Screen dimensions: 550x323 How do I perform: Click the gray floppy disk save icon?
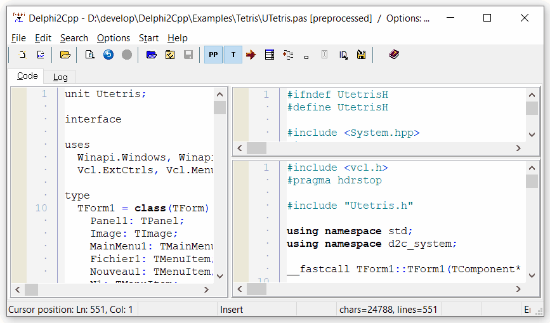point(188,55)
